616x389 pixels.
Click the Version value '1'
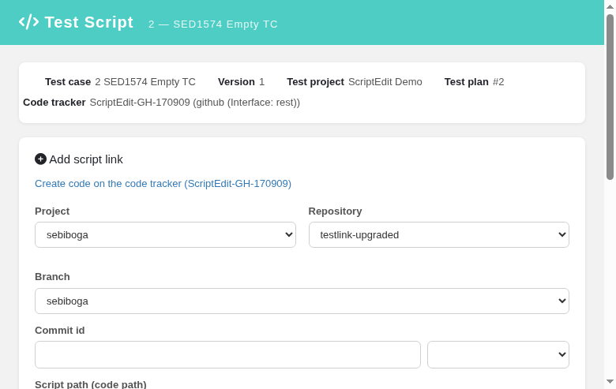pos(261,81)
